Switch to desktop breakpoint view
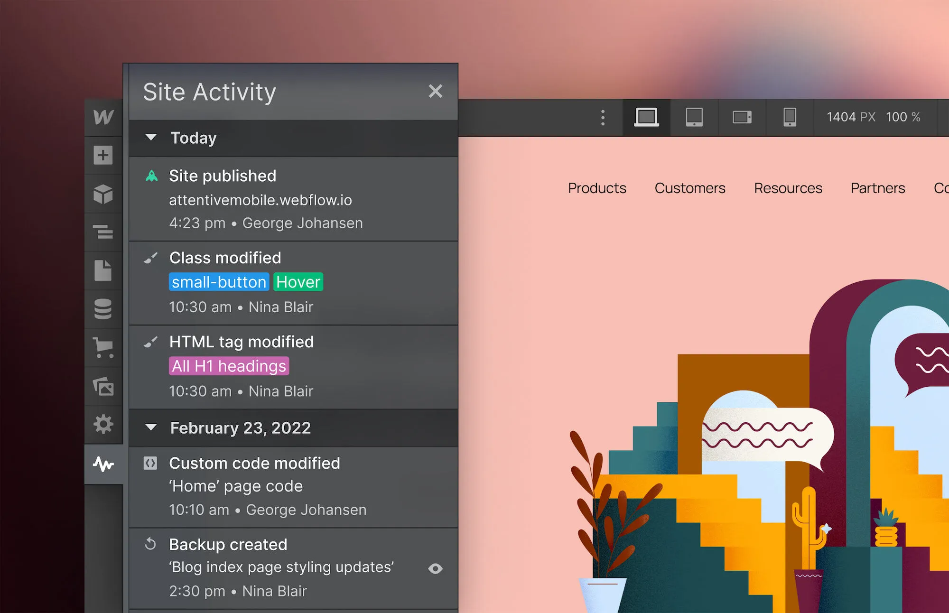 pyautogui.click(x=646, y=117)
